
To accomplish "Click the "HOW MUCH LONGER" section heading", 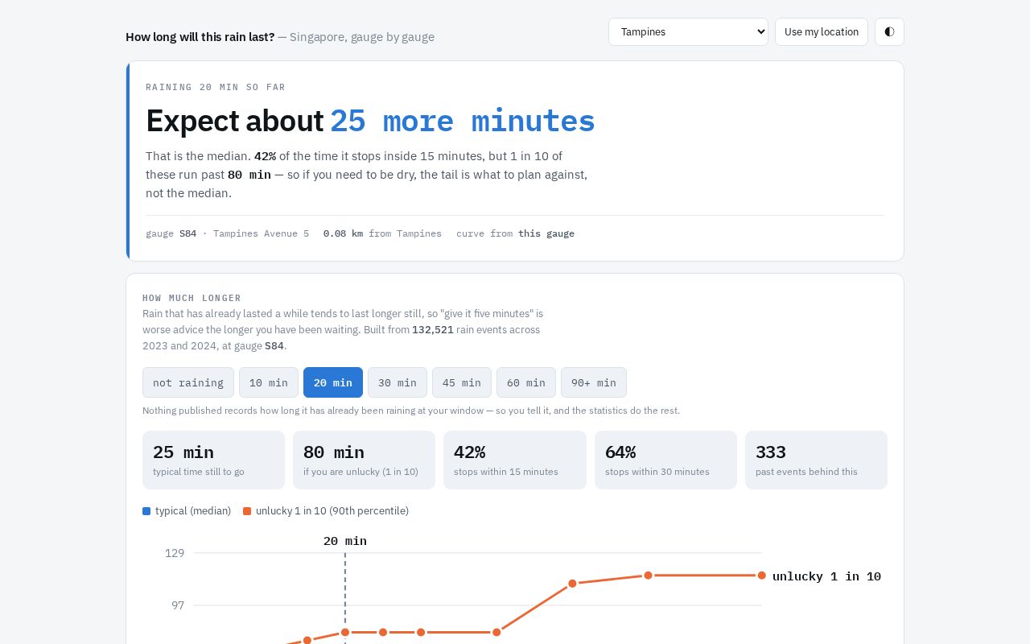I will coord(192,298).
